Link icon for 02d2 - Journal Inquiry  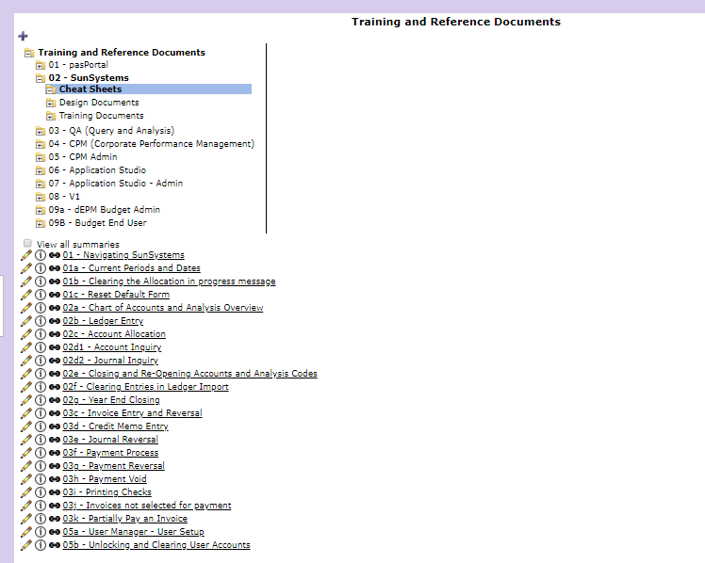tap(55, 361)
